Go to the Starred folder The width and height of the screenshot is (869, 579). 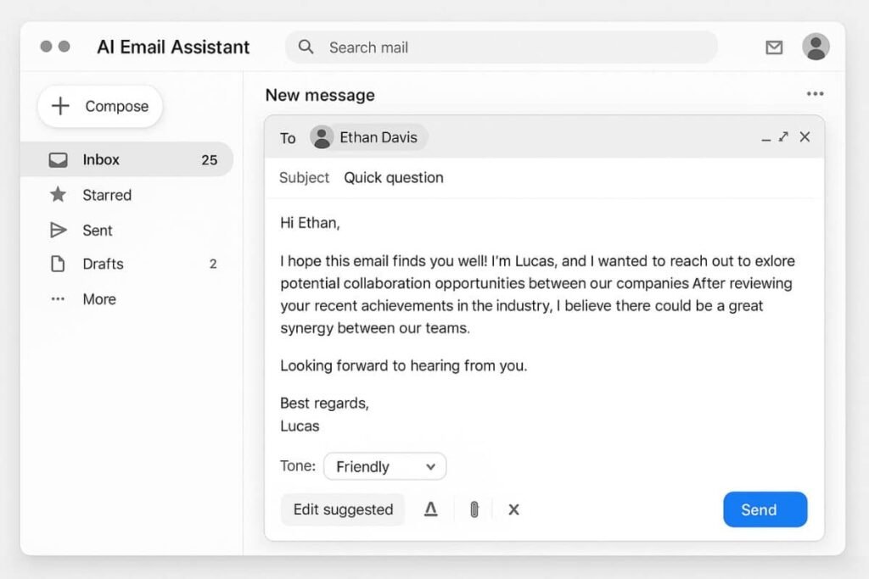(106, 195)
